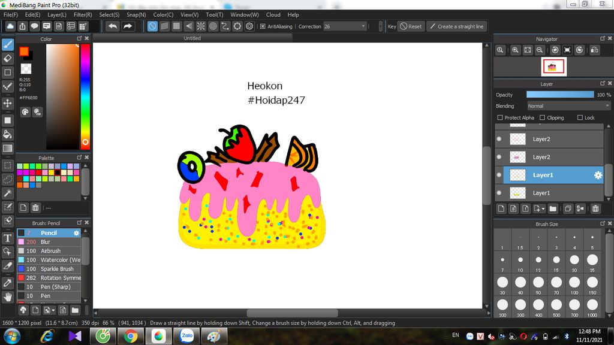The height and width of the screenshot is (345, 614).
Task: Create a new layer in Layer panel
Action: click(501, 208)
